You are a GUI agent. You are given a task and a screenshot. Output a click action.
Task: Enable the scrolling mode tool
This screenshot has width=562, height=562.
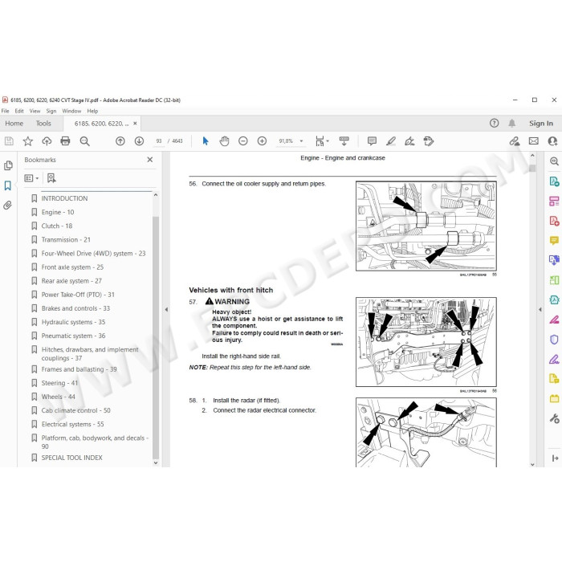coord(344,141)
